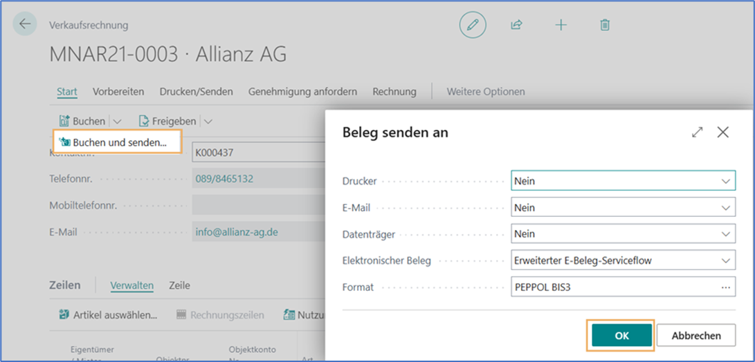Click the Eigentümer column header
Viewport: 755px width, 362px height.
(x=93, y=354)
